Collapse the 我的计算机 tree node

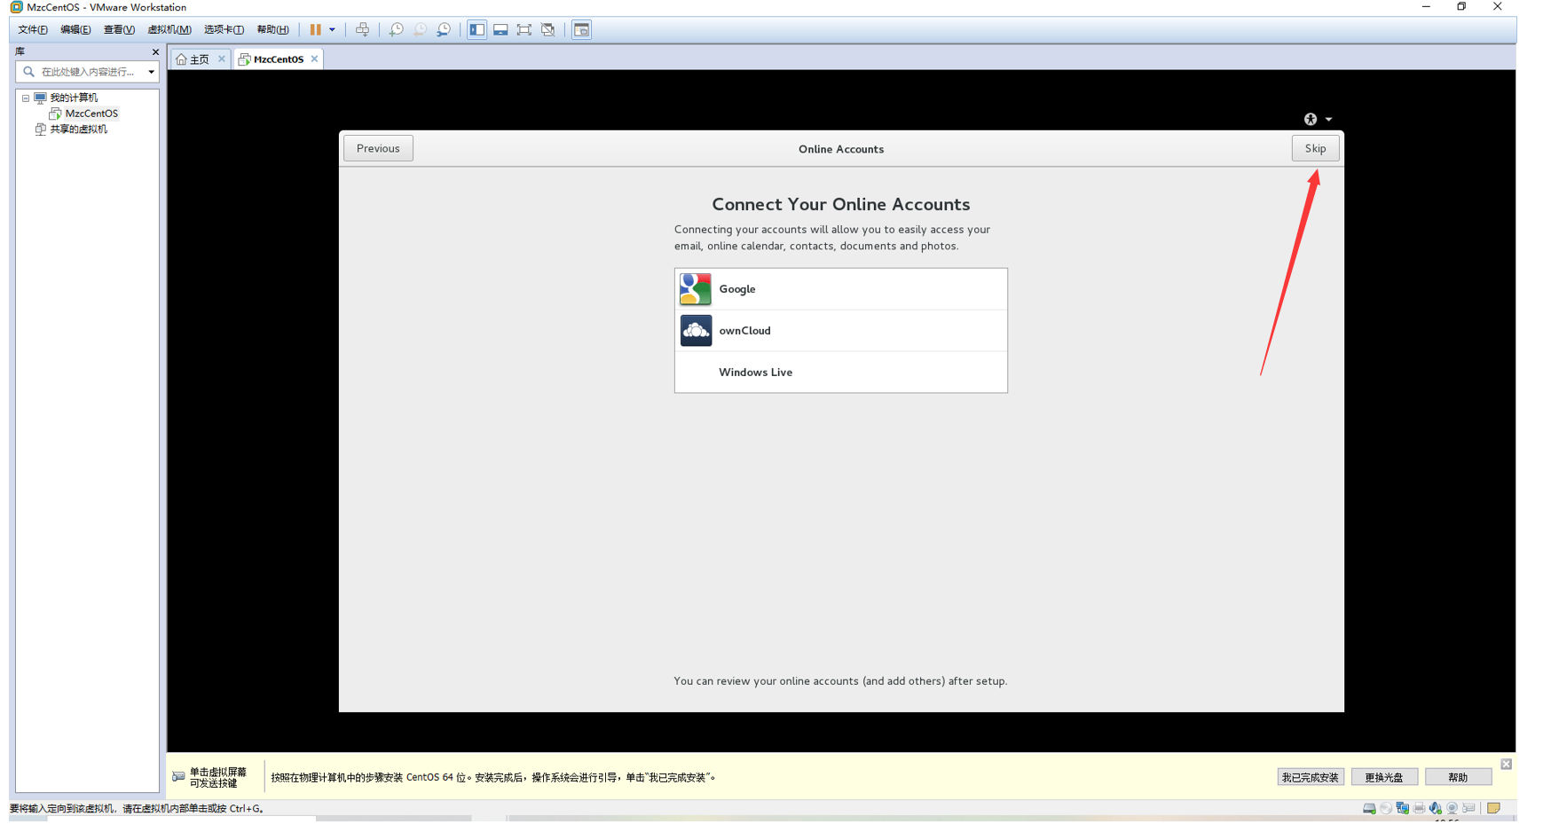point(26,98)
